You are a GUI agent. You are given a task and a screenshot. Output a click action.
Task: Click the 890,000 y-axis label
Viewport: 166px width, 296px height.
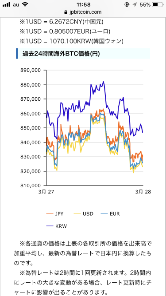(x=32, y=70)
